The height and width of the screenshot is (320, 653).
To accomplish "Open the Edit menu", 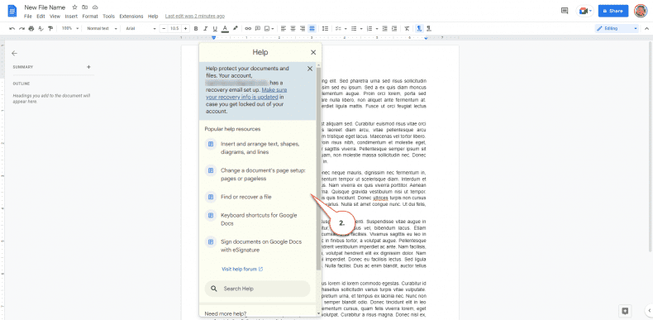I will click(x=41, y=17).
